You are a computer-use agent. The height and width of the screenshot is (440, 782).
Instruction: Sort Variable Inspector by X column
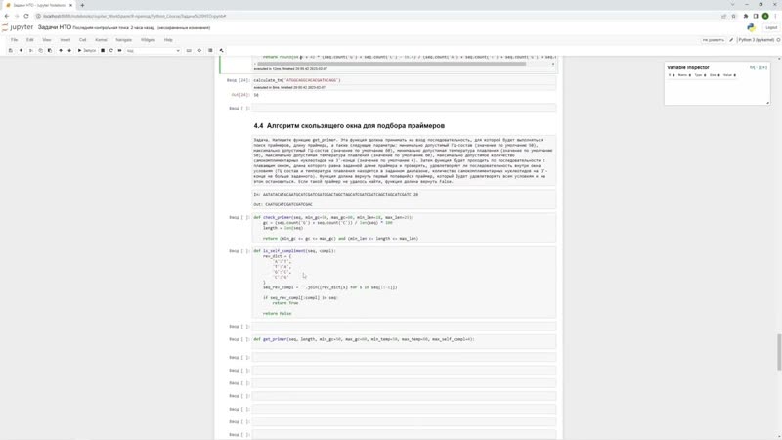pyautogui.click(x=672, y=75)
